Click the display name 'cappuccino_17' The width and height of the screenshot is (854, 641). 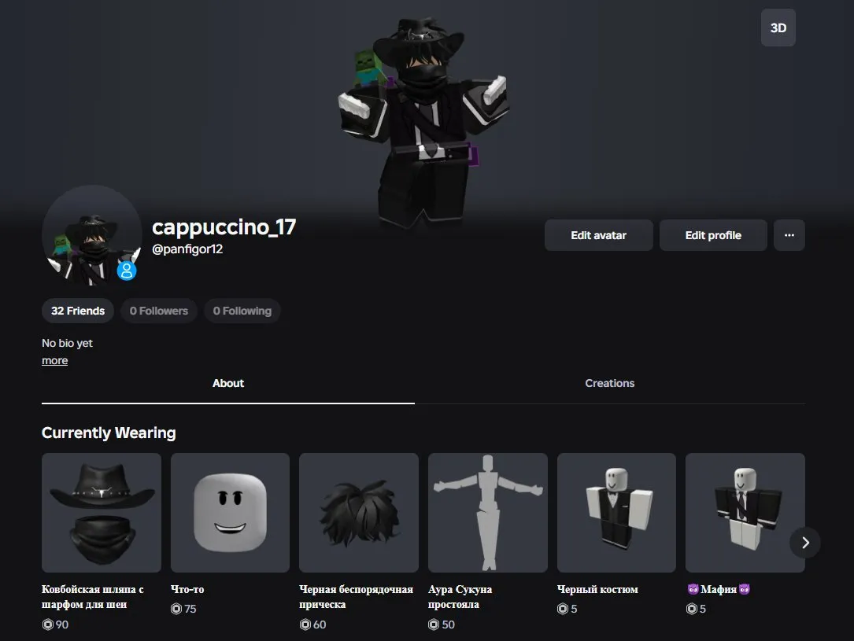224,227
